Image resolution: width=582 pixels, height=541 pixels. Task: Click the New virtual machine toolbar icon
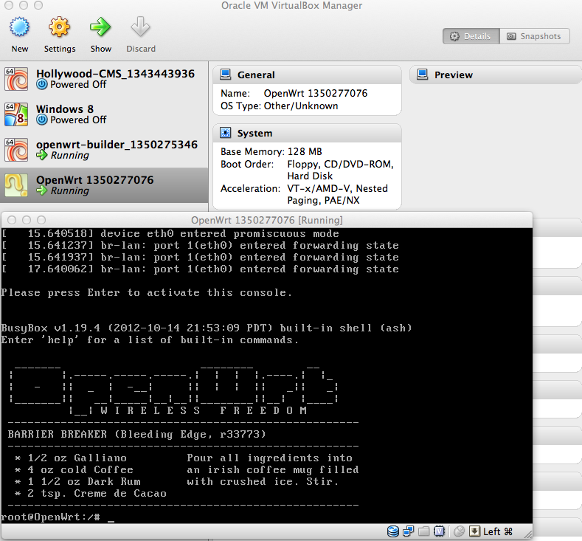(x=19, y=27)
